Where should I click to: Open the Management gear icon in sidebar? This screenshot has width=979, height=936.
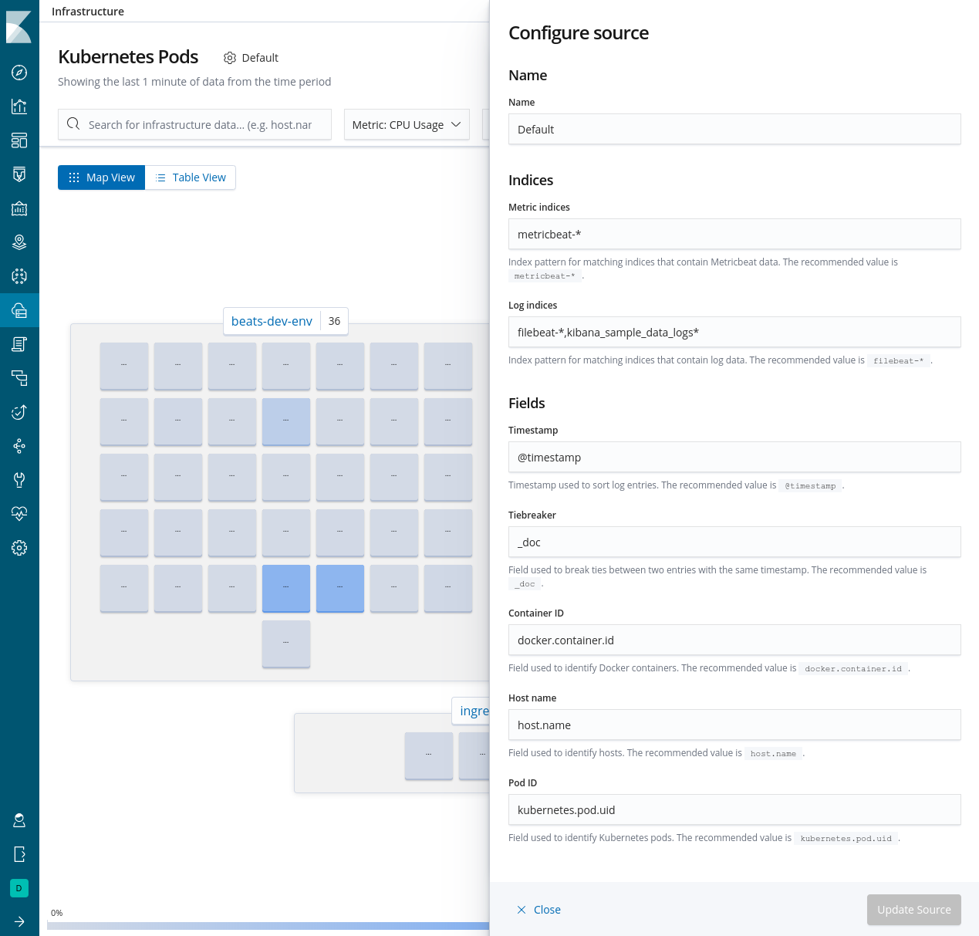(x=19, y=548)
